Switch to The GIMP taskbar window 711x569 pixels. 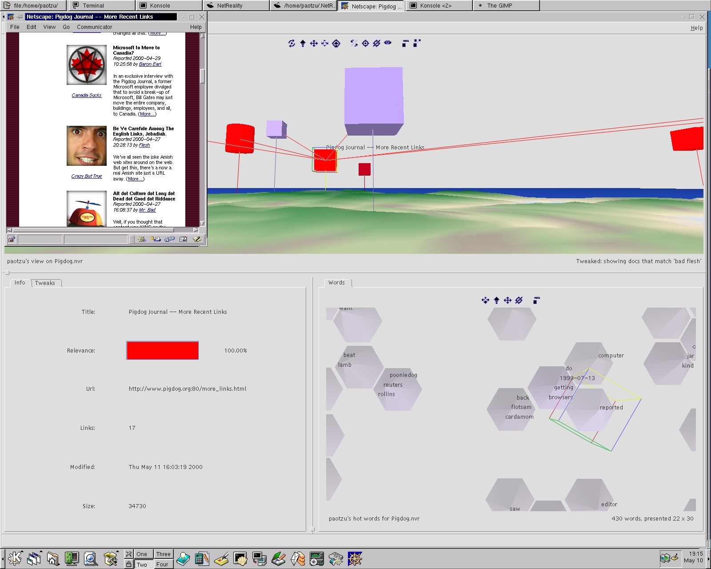(x=507, y=5)
